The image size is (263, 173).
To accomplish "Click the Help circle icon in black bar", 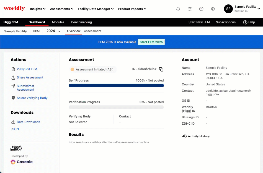I will pyautogui.click(x=245, y=22).
